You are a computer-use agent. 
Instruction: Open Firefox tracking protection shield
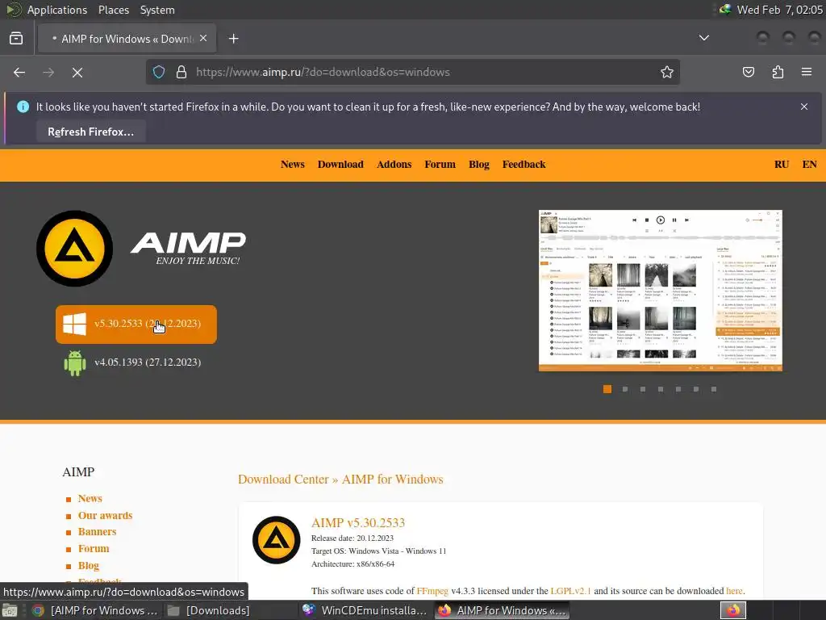(159, 72)
